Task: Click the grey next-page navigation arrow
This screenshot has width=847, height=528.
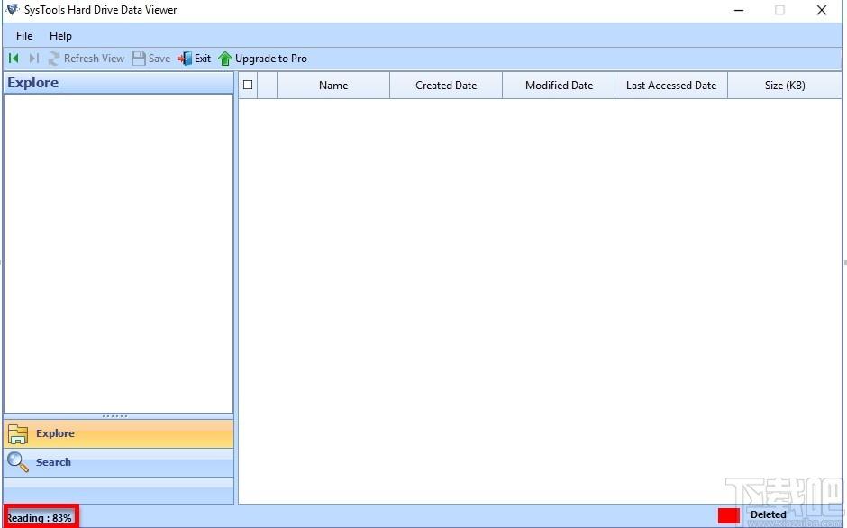Action: point(33,59)
